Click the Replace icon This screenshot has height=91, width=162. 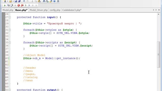[47, 1]
